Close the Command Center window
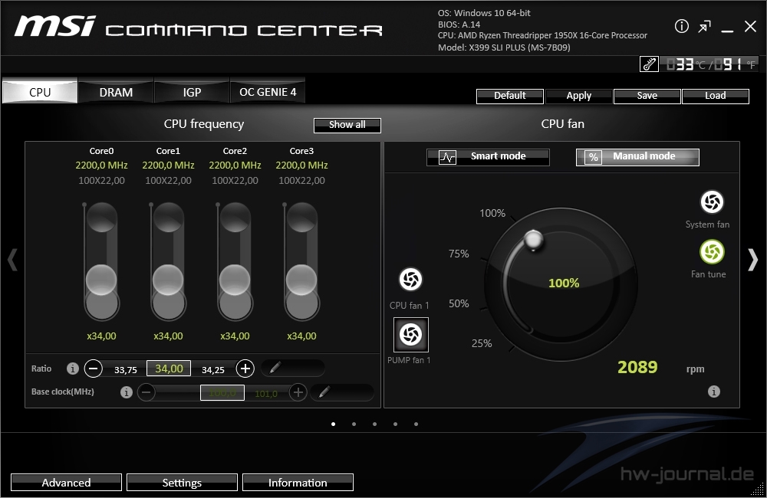This screenshot has width=767, height=498. tap(750, 26)
